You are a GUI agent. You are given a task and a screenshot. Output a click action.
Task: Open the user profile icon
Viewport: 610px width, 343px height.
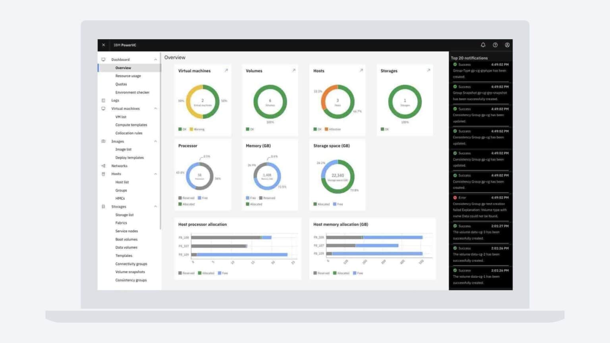(507, 45)
